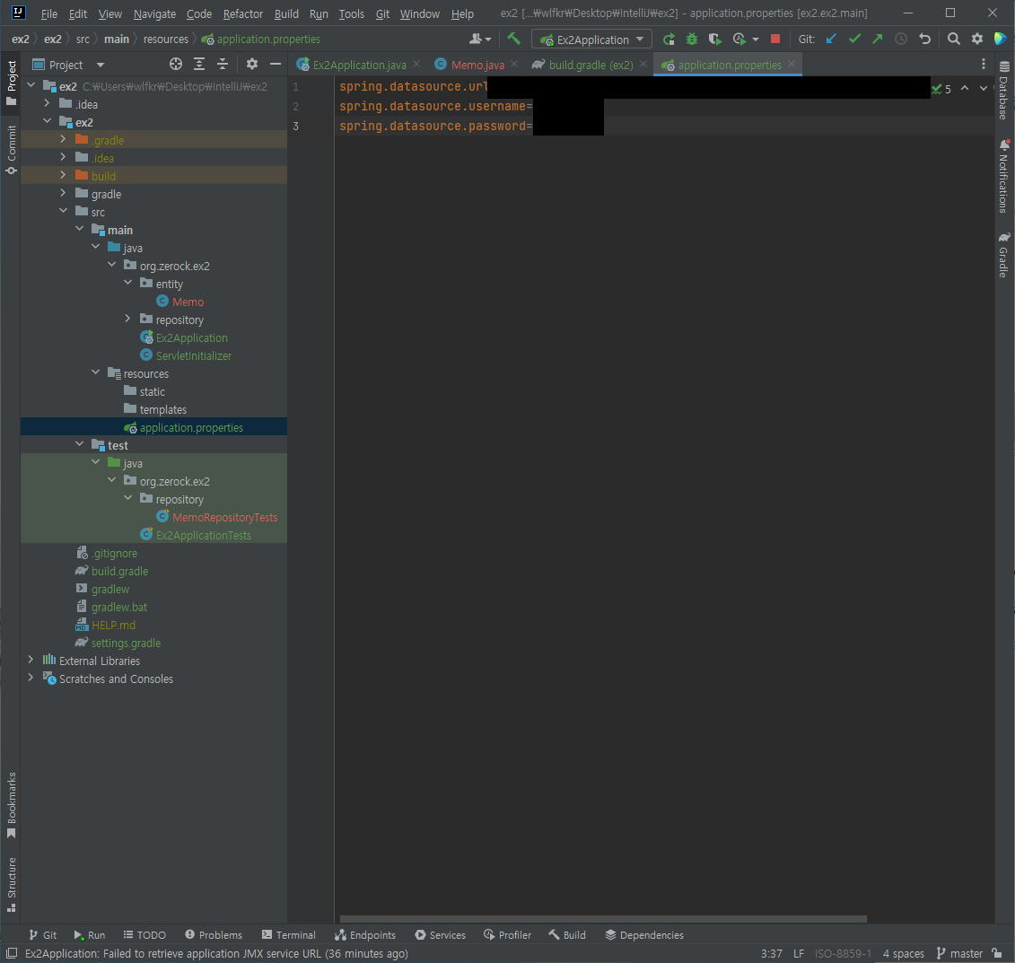The height and width of the screenshot is (963, 1015).
Task: Open the Endpoints tool window
Action: pyautogui.click(x=365, y=935)
